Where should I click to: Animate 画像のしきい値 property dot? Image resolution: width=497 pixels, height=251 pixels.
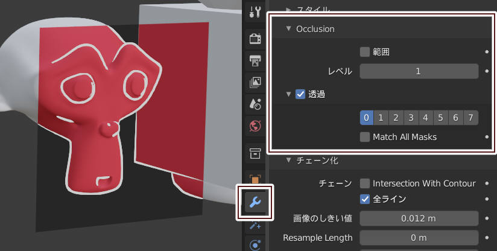pyautogui.click(x=487, y=218)
